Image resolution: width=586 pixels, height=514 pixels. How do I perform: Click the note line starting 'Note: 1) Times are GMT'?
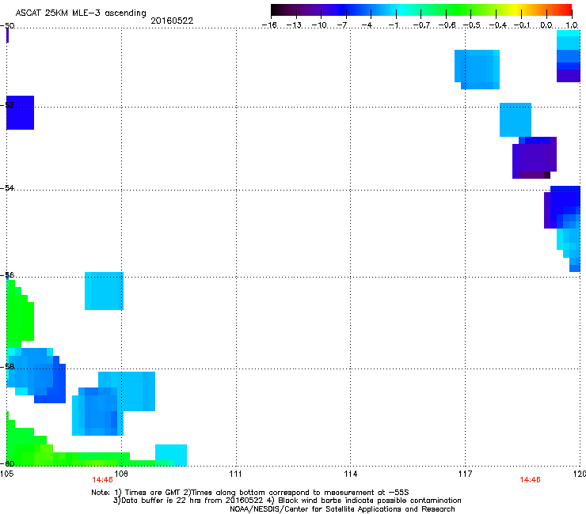point(250,493)
